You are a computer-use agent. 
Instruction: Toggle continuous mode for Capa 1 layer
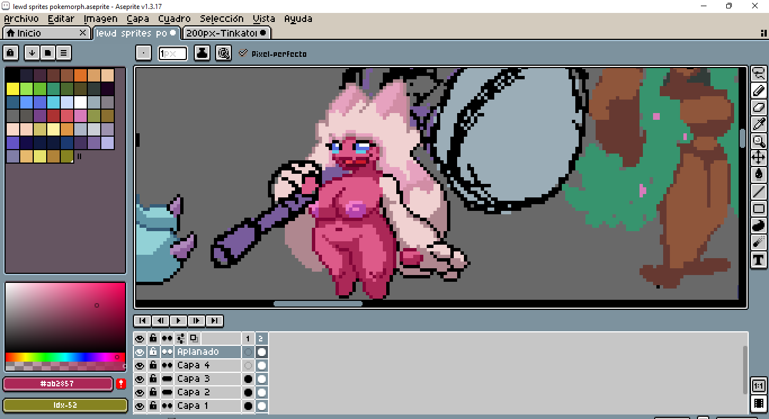[167, 406]
